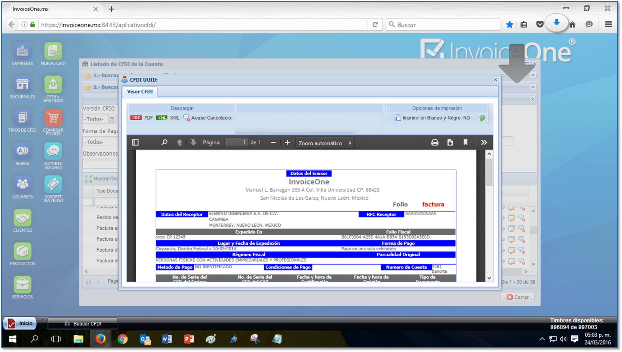Viewport: 622px width, 352px height.
Task: Open the browser downloads arrow
Action: (x=556, y=23)
